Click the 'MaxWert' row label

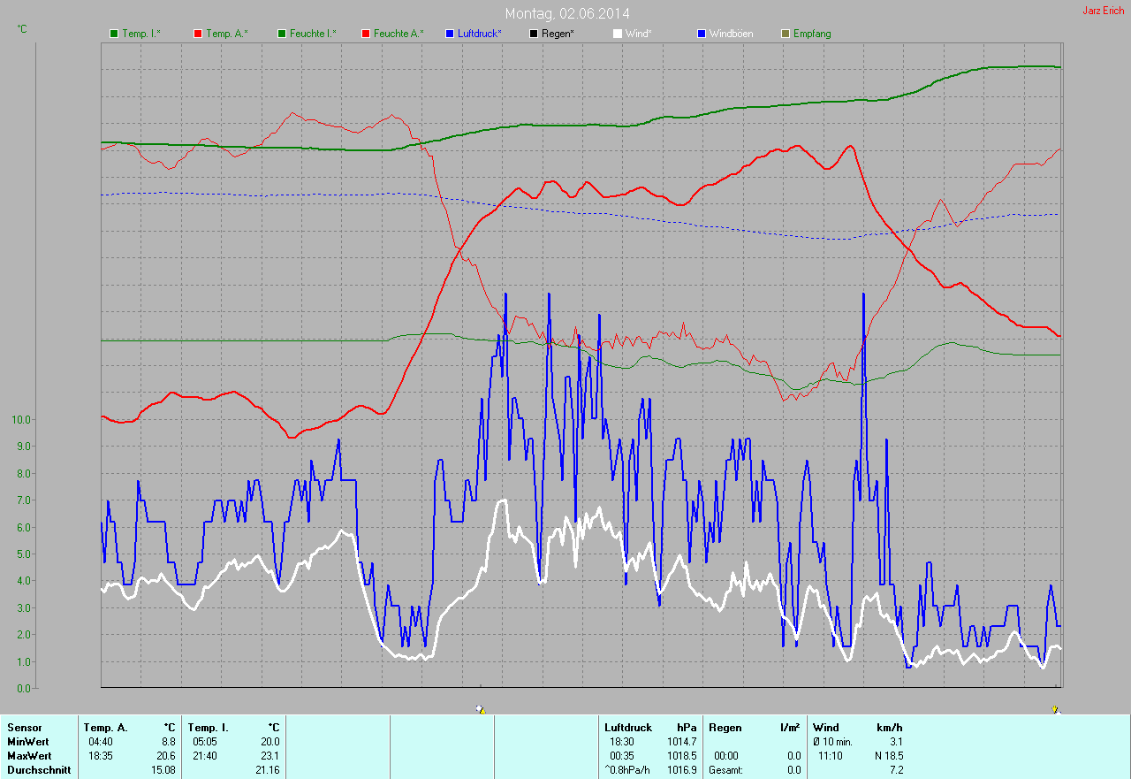click(x=29, y=756)
